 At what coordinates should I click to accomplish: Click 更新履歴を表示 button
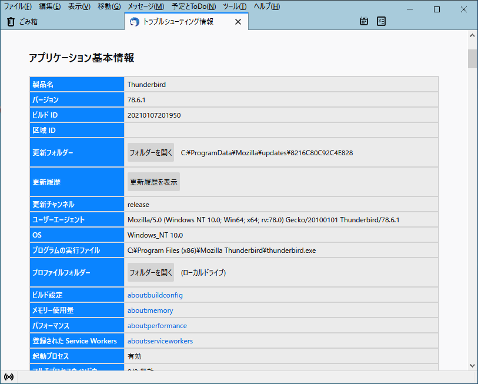[153, 182]
